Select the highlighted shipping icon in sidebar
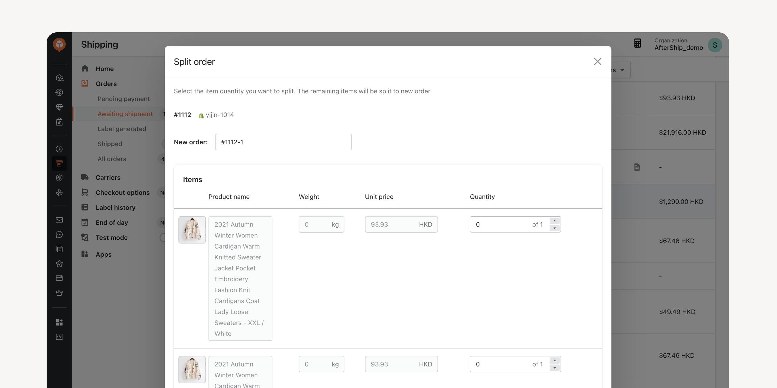 tap(59, 163)
